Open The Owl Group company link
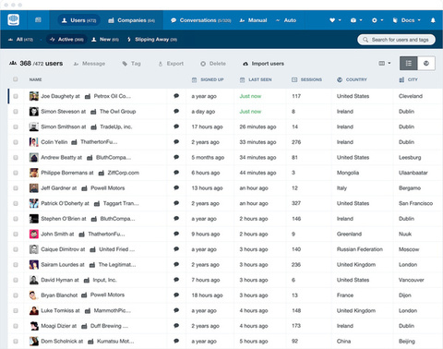Image resolution: width=443 pixels, height=349 pixels. click(x=117, y=112)
